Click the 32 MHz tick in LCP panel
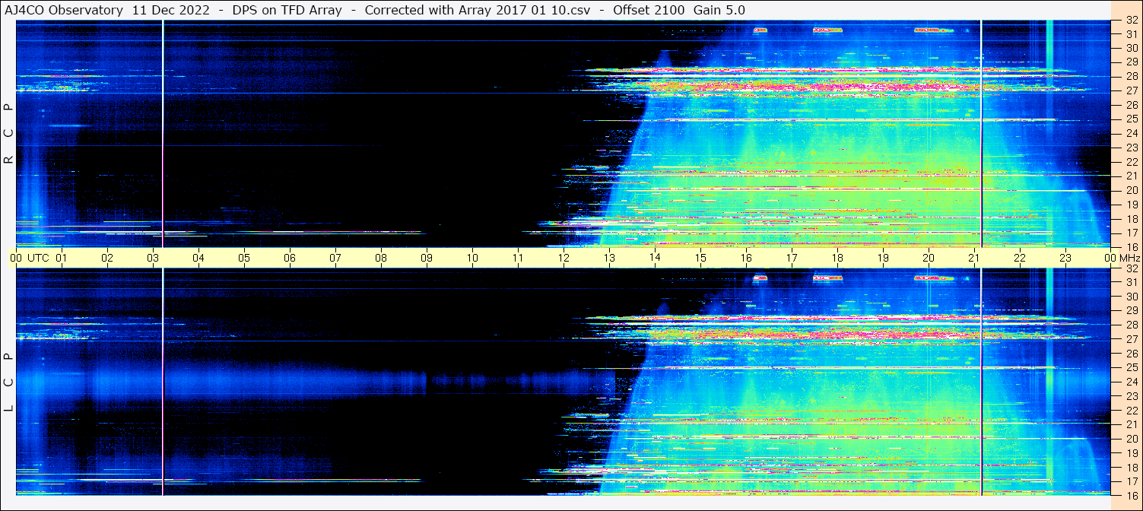1143x511 pixels. click(1131, 268)
